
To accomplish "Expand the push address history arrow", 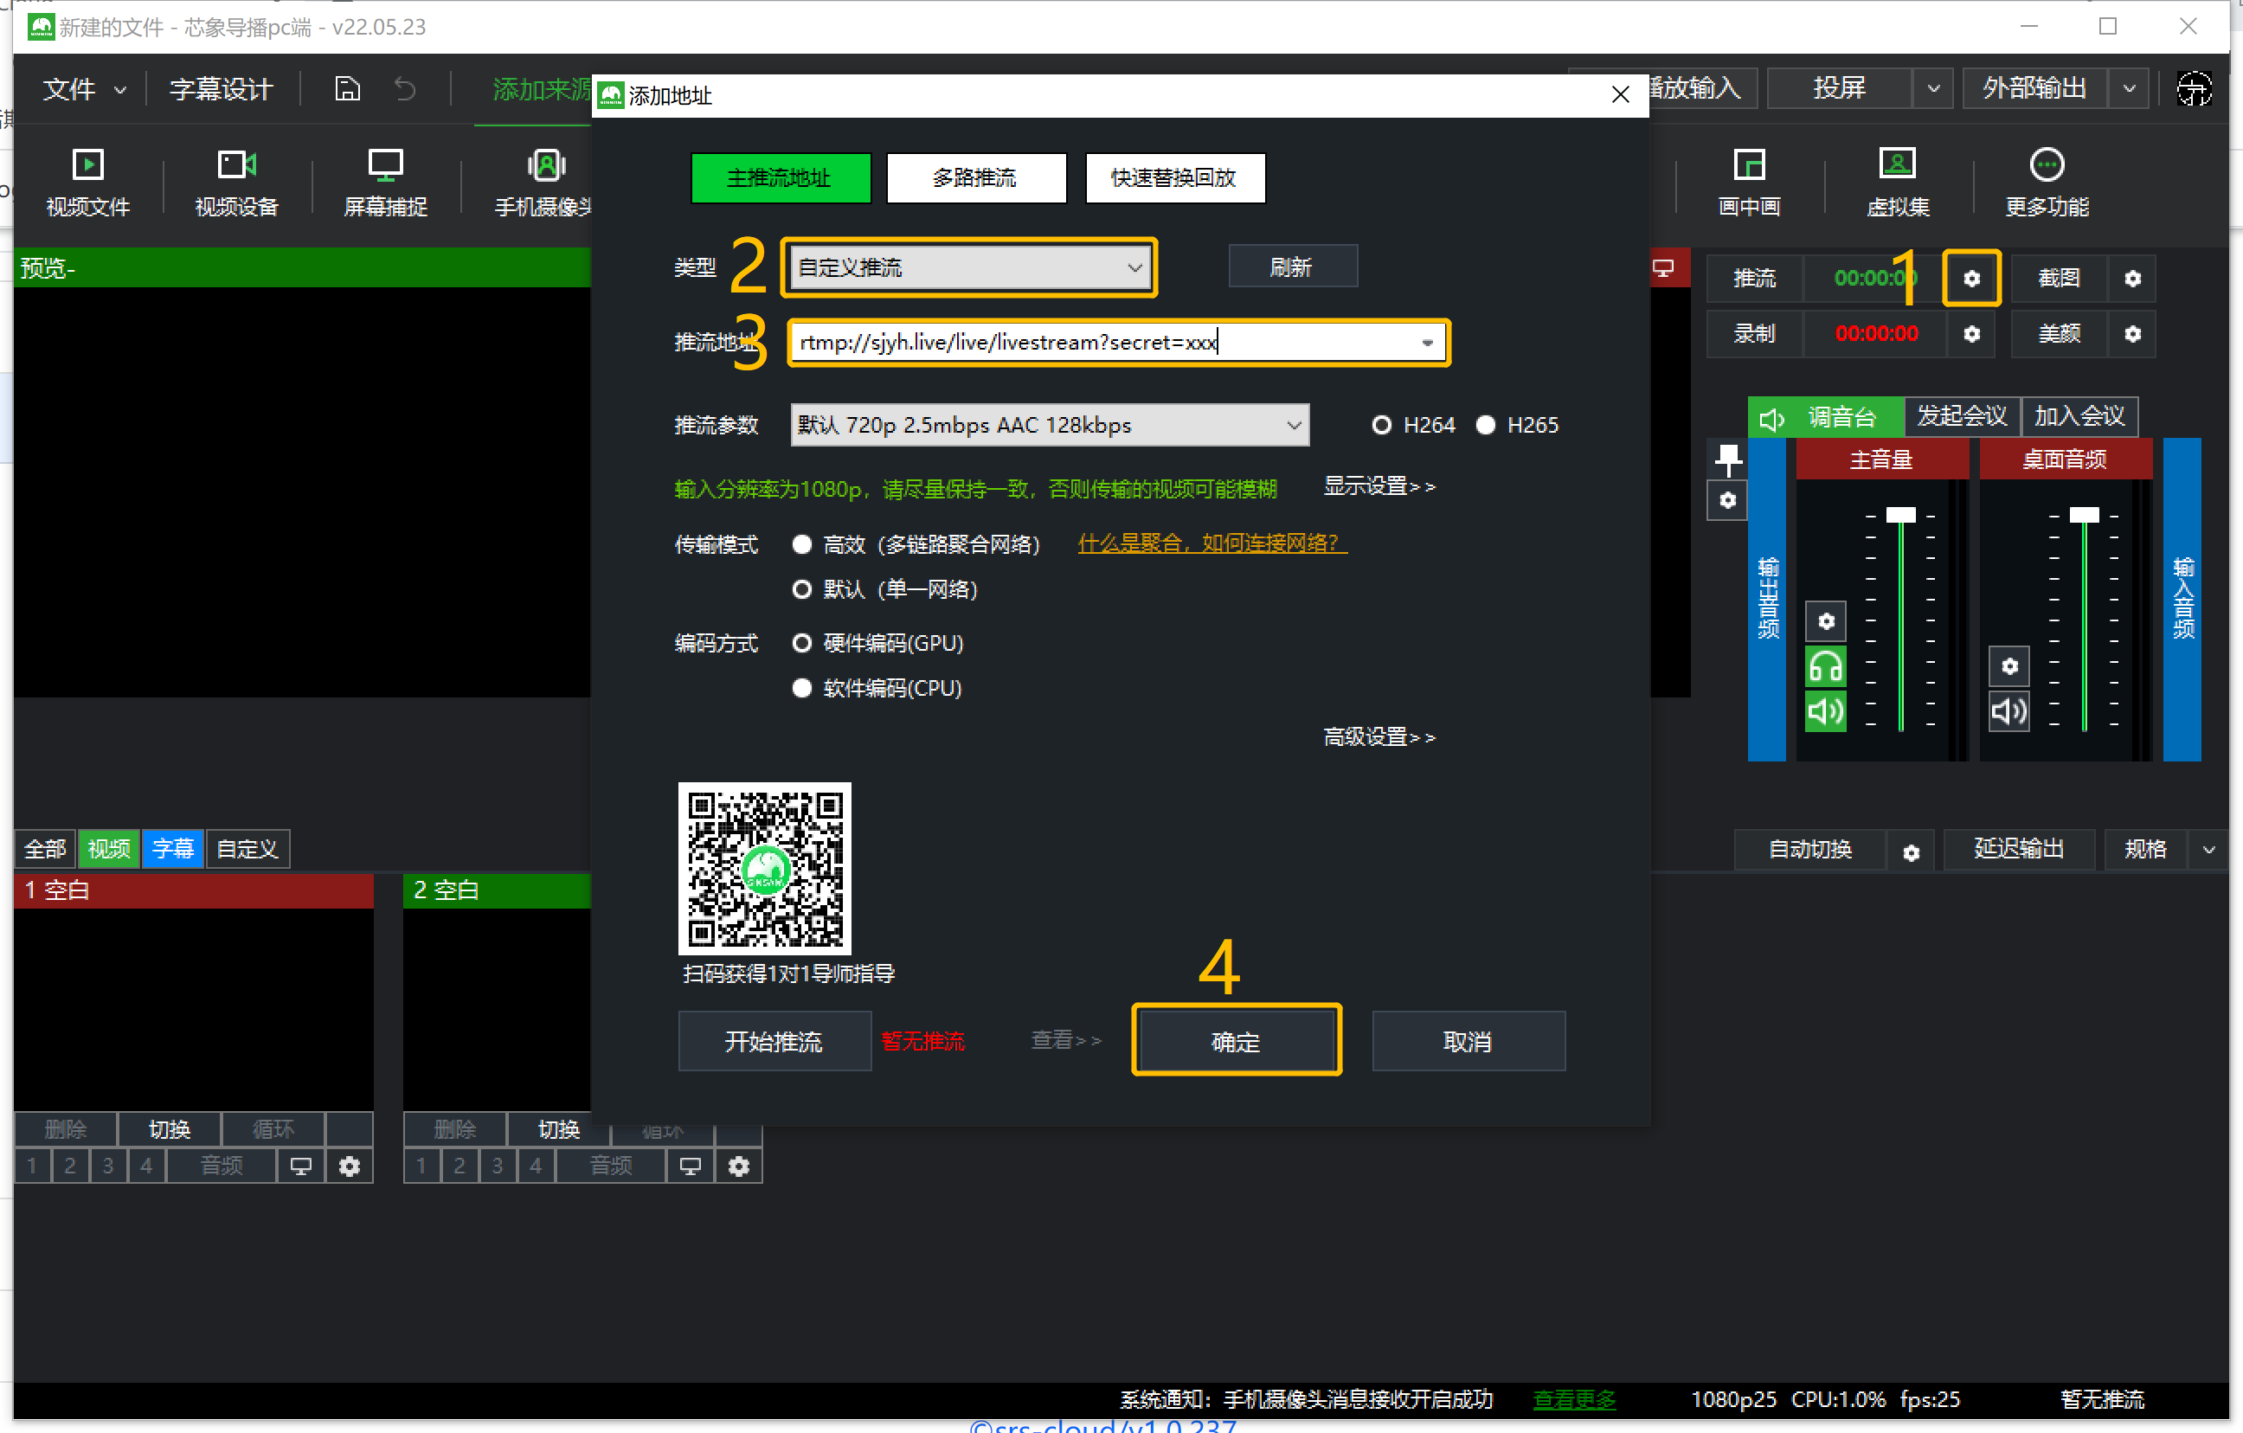I will [x=1426, y=343].
